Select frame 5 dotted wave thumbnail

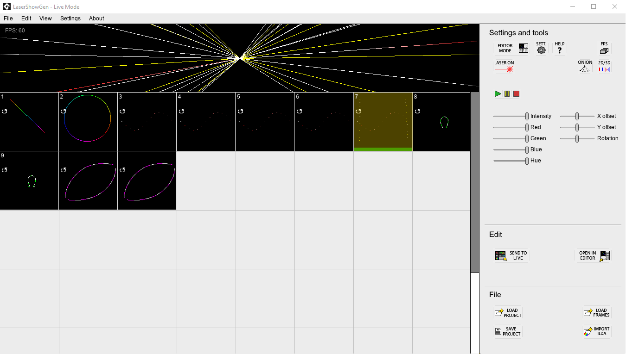coord(265,122)
